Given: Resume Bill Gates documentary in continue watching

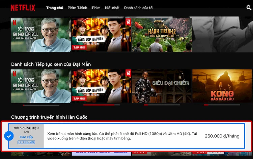Looking at the screenshot, I should (x=41, y=86).
